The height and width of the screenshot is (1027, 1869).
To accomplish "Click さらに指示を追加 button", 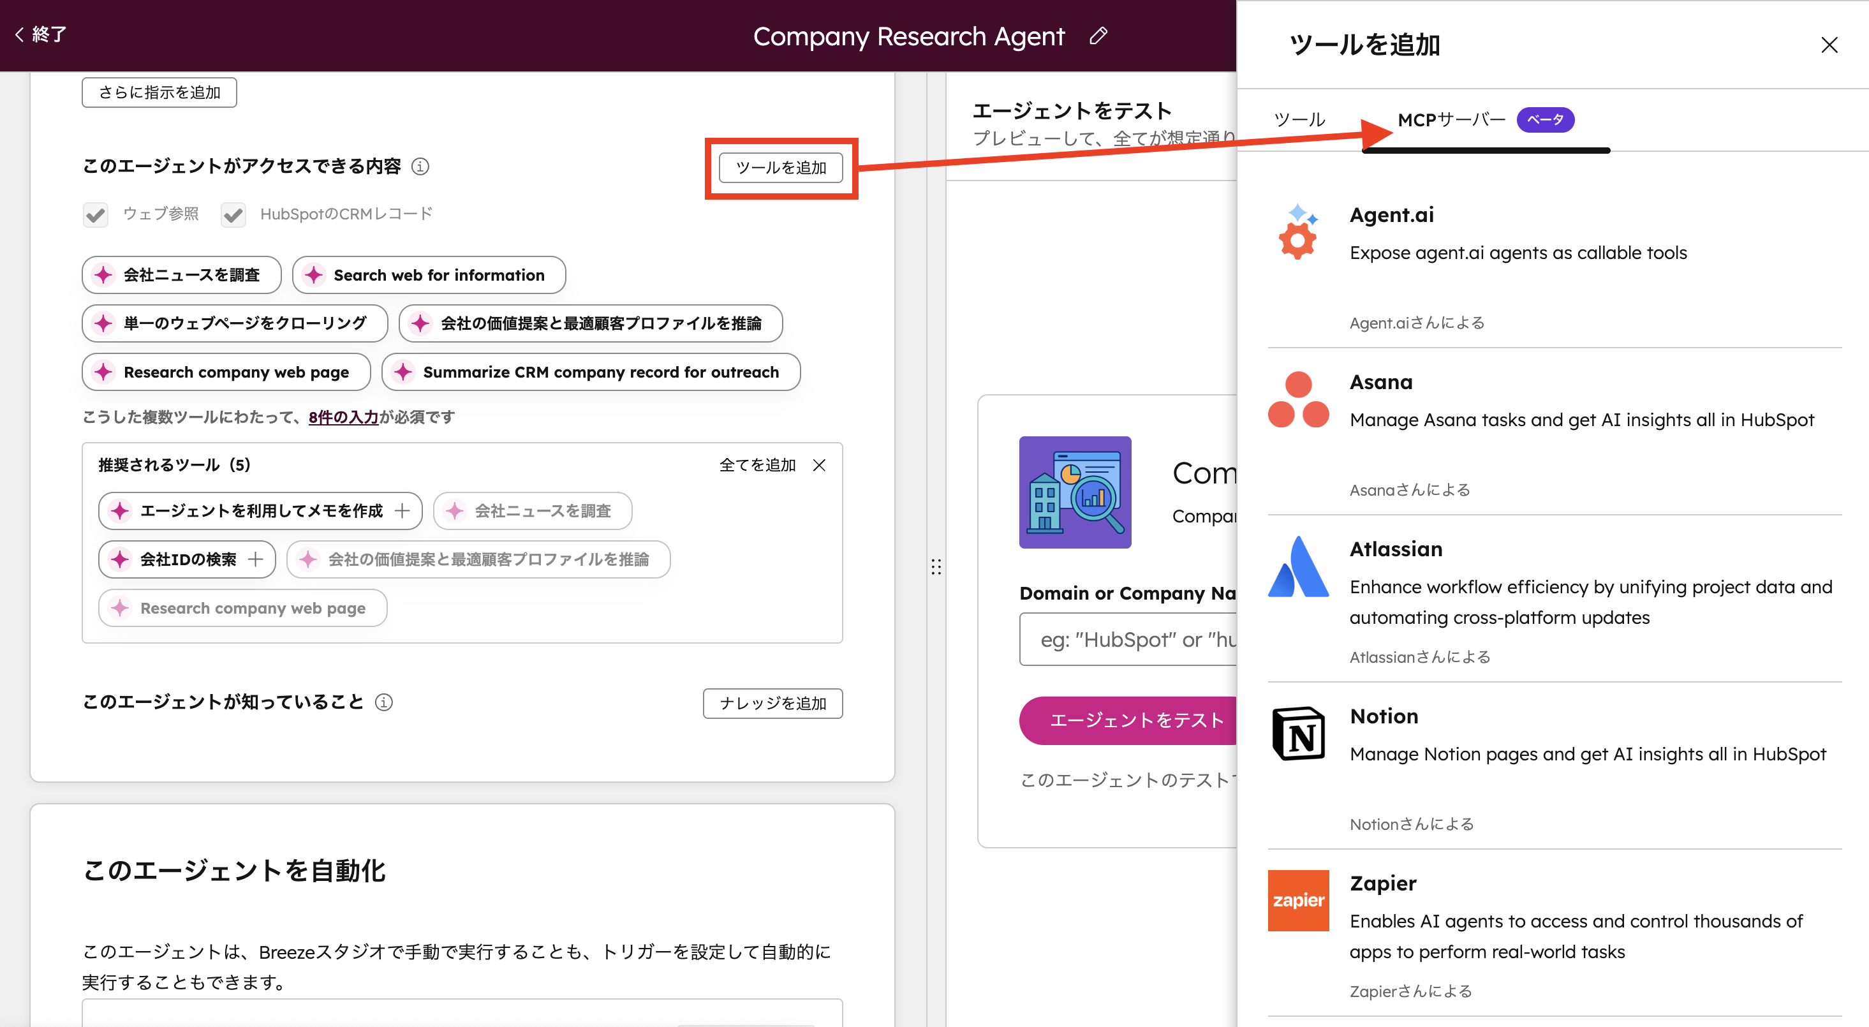I will point(159,92).
